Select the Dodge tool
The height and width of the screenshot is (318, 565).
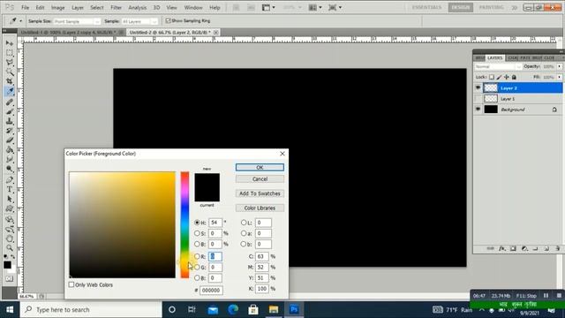tap(10, 169)
